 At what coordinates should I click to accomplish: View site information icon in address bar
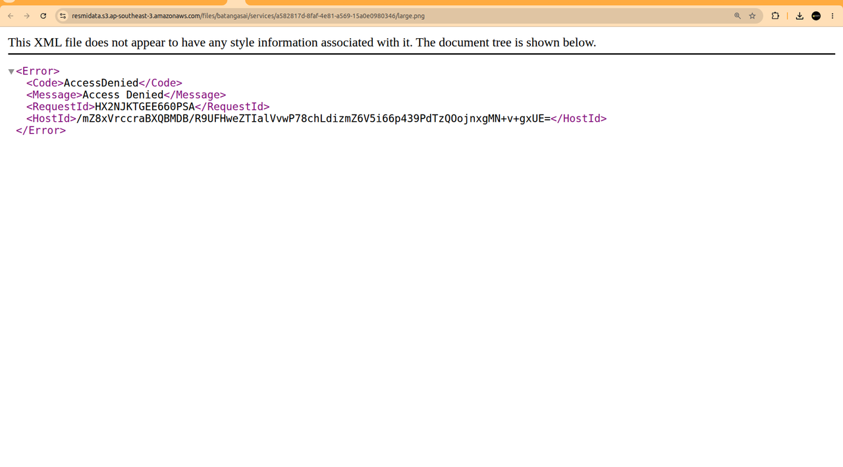point(63,16)
